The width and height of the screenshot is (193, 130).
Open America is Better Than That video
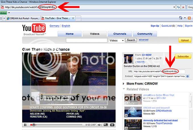[159, 95]
